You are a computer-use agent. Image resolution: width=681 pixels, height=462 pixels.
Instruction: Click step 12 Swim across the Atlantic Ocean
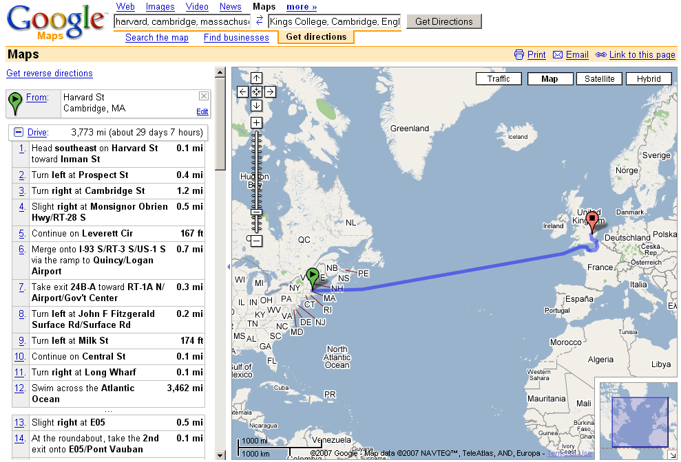tap(109, 393)
